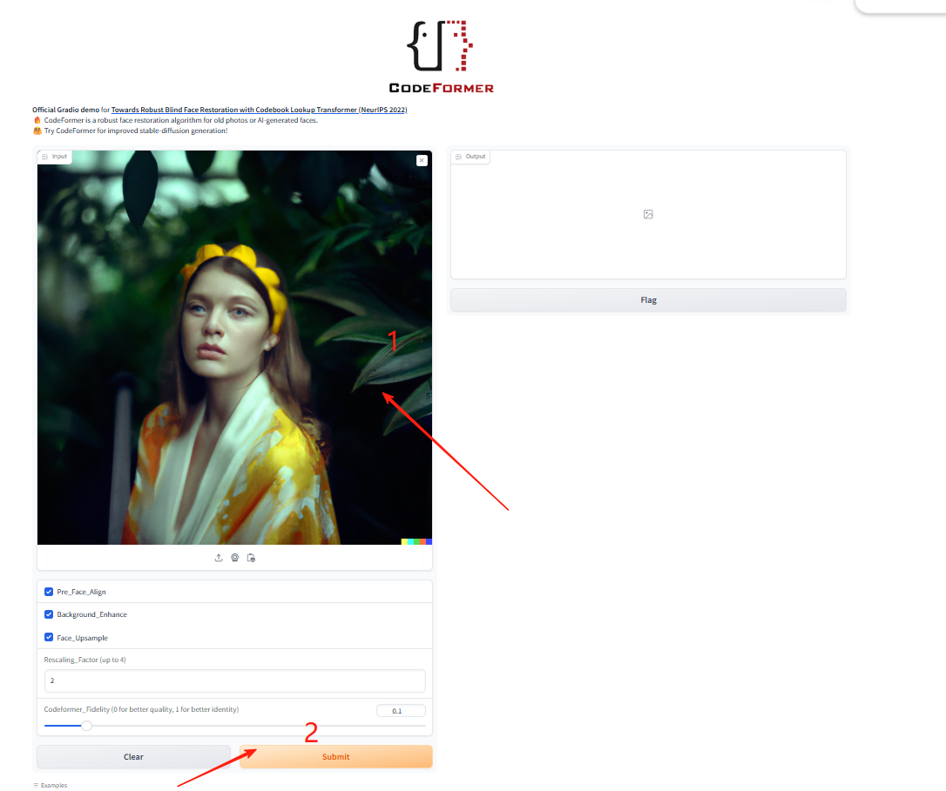Click the Codeformer_Fidelity value box showing 0.1

pos(401,711)
